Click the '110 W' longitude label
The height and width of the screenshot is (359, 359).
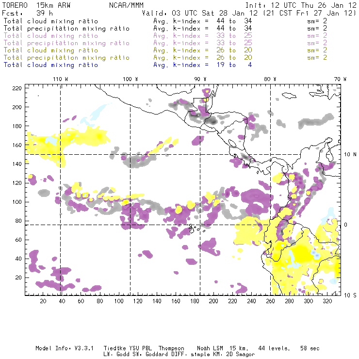coord(61,79)
